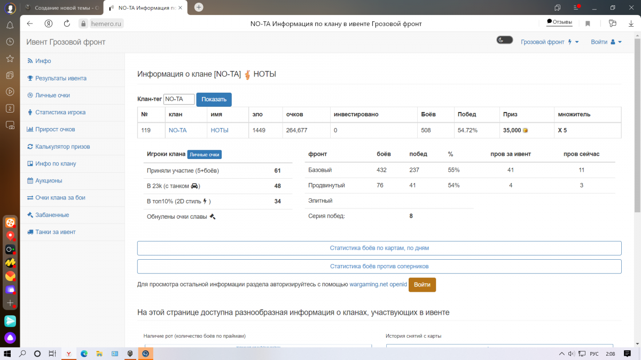Open the bookmarks collection icon in title bar
Viewport: 641px width, 360px height.
coord(558,7)
